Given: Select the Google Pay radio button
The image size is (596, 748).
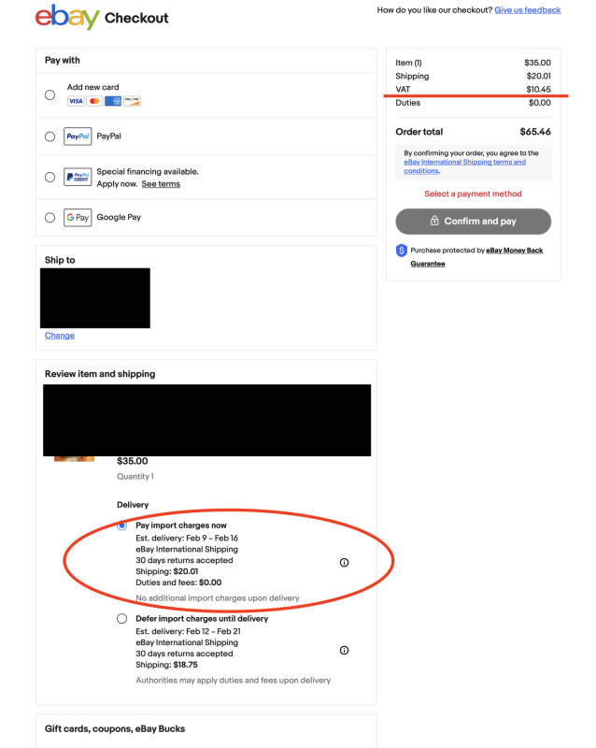Looking at the screenshot, I should click(50, 218).
